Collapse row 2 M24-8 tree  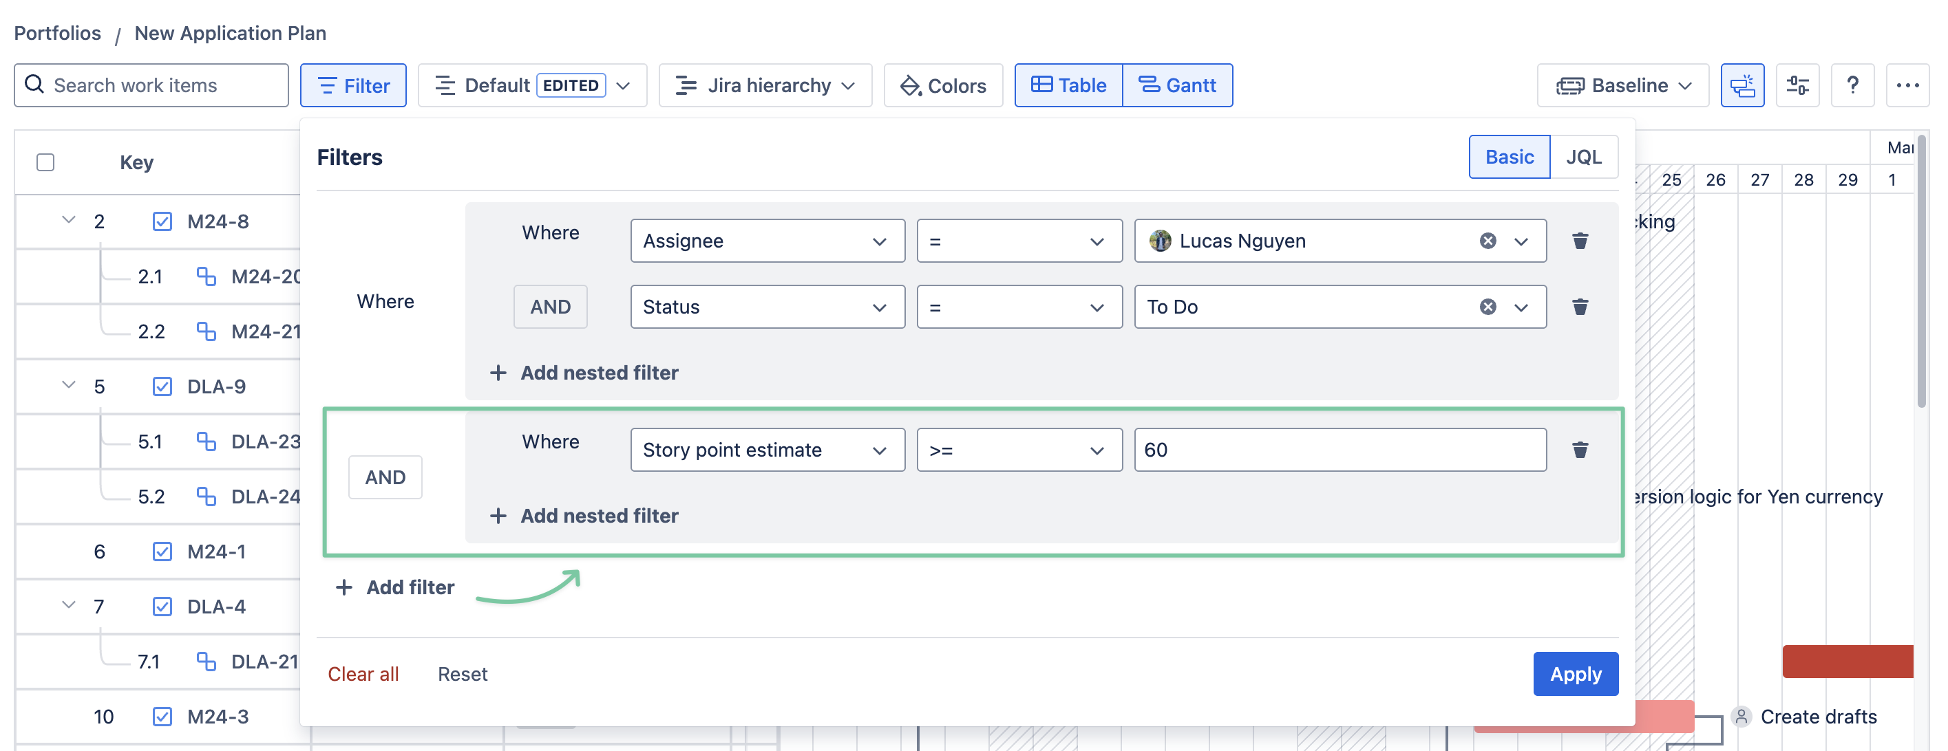point(69,221)
